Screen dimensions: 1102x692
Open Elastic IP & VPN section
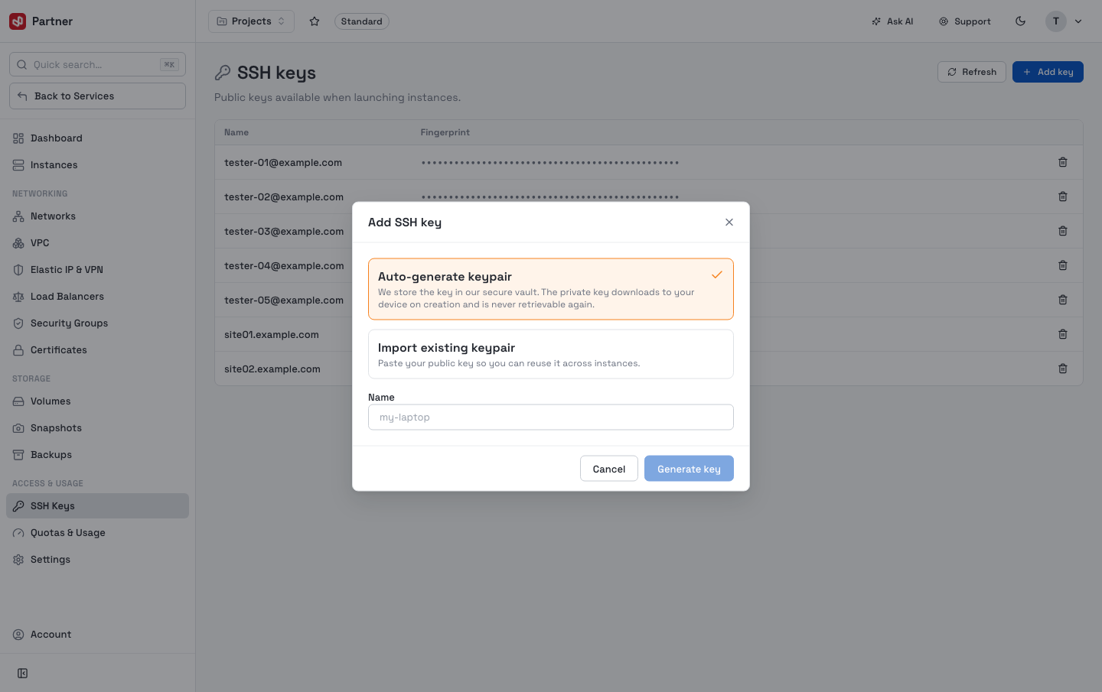click(x=97, y=270)
